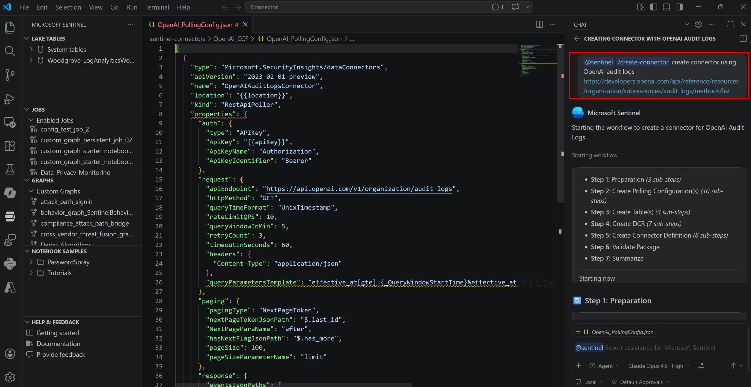751x387 pixels.
Task: Open the Testing flask icon
Action: click(x=10, y=169)
